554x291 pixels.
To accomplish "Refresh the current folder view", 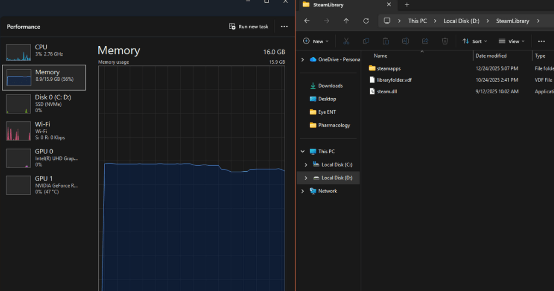I will (366, 21).
